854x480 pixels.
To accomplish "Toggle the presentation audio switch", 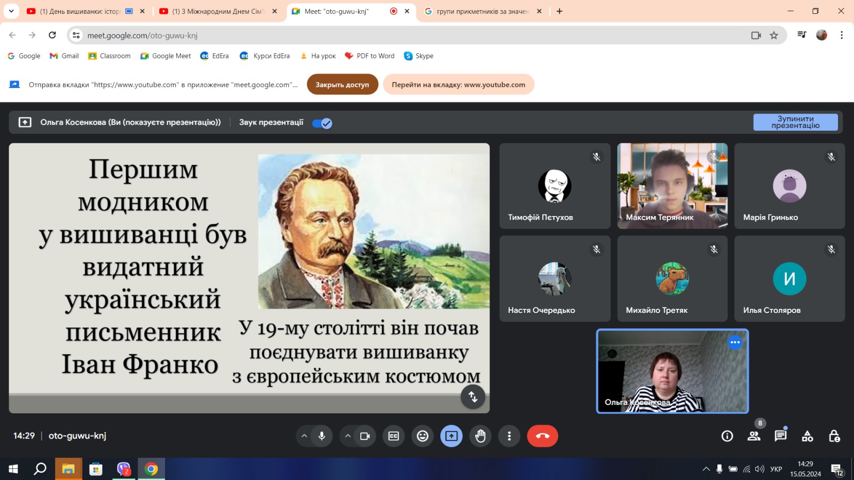I will 322,123.
